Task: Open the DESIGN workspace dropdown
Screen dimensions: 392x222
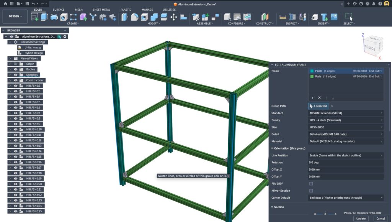Action: [x=15, y=16]
